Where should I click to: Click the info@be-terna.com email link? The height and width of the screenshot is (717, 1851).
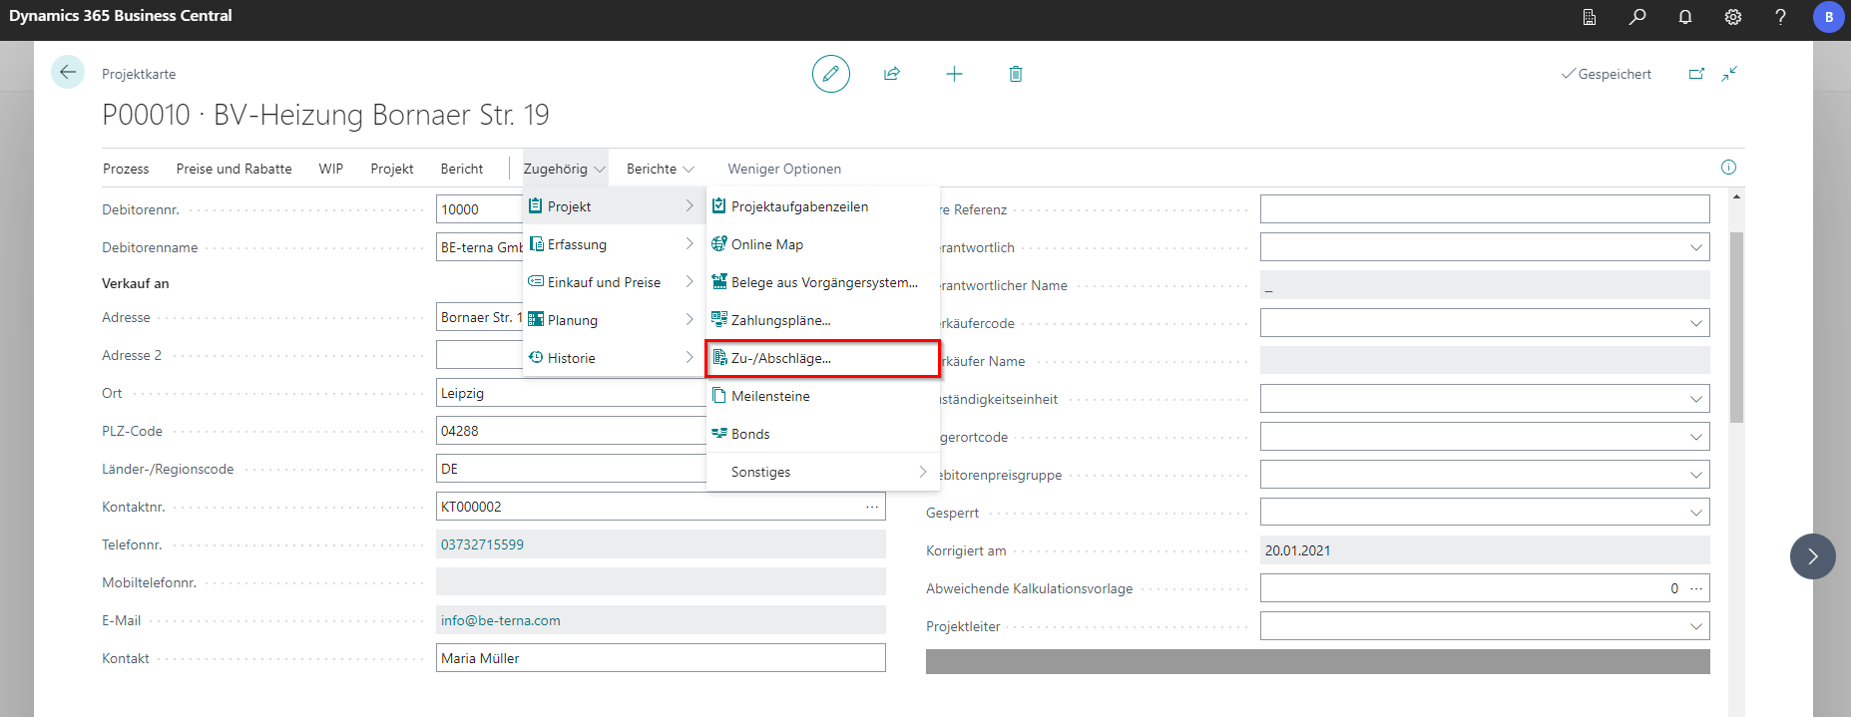click(501, 620)
